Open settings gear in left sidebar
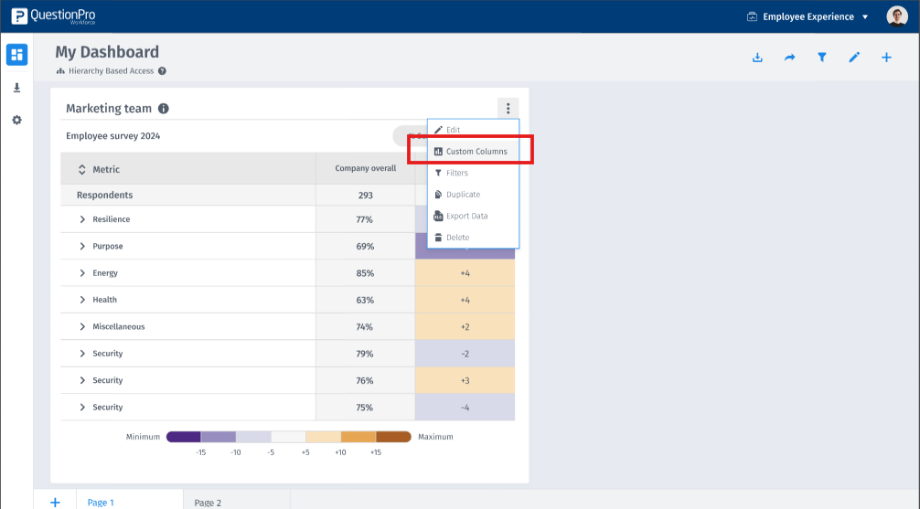Image resolution: width=920 pixels, height=509 pixels. (x=16, y=121)
